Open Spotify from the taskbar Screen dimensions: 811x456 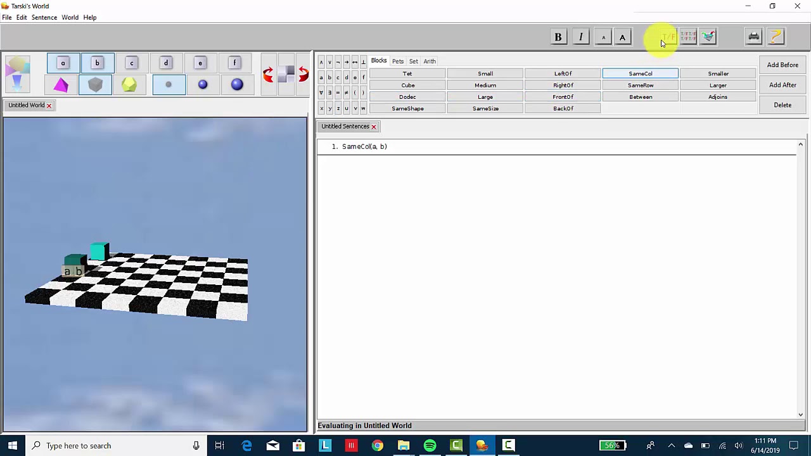(430, 445)
